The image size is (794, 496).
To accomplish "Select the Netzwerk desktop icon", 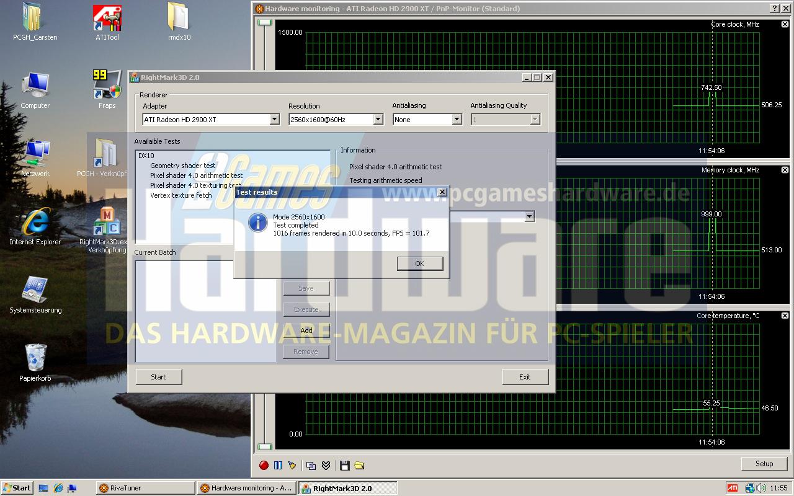I will (x=35, y=159).
